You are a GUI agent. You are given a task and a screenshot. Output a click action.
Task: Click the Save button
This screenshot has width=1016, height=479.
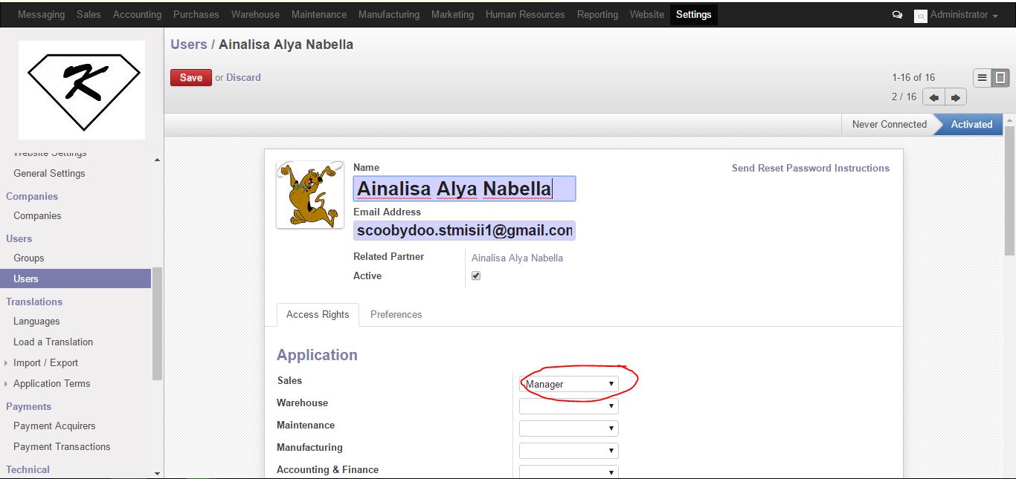(x=190, y=77)
